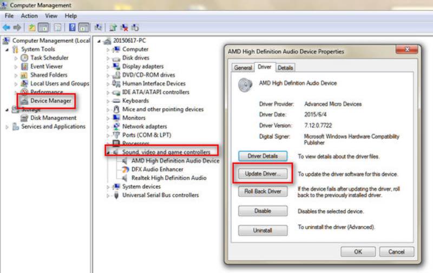The image size is (433, 273).
Task: Select Device Manager in the left tree
Action: (x=51, y=101)
